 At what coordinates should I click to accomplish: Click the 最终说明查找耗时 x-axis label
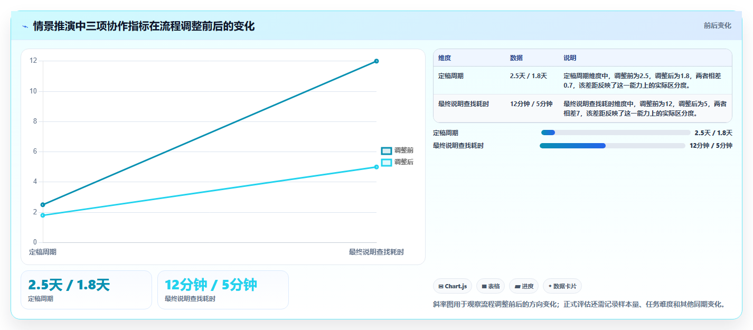click(376, 252)
